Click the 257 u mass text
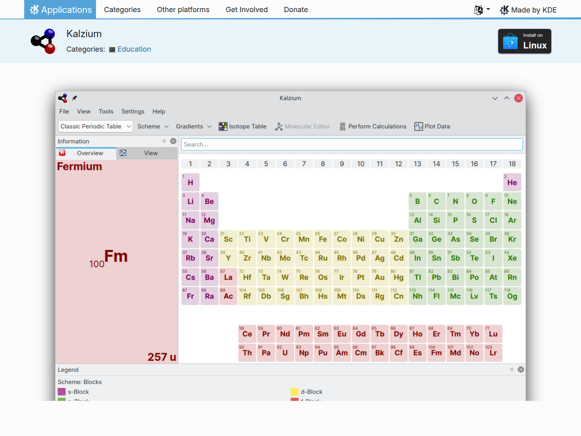 tap(162, 357)
